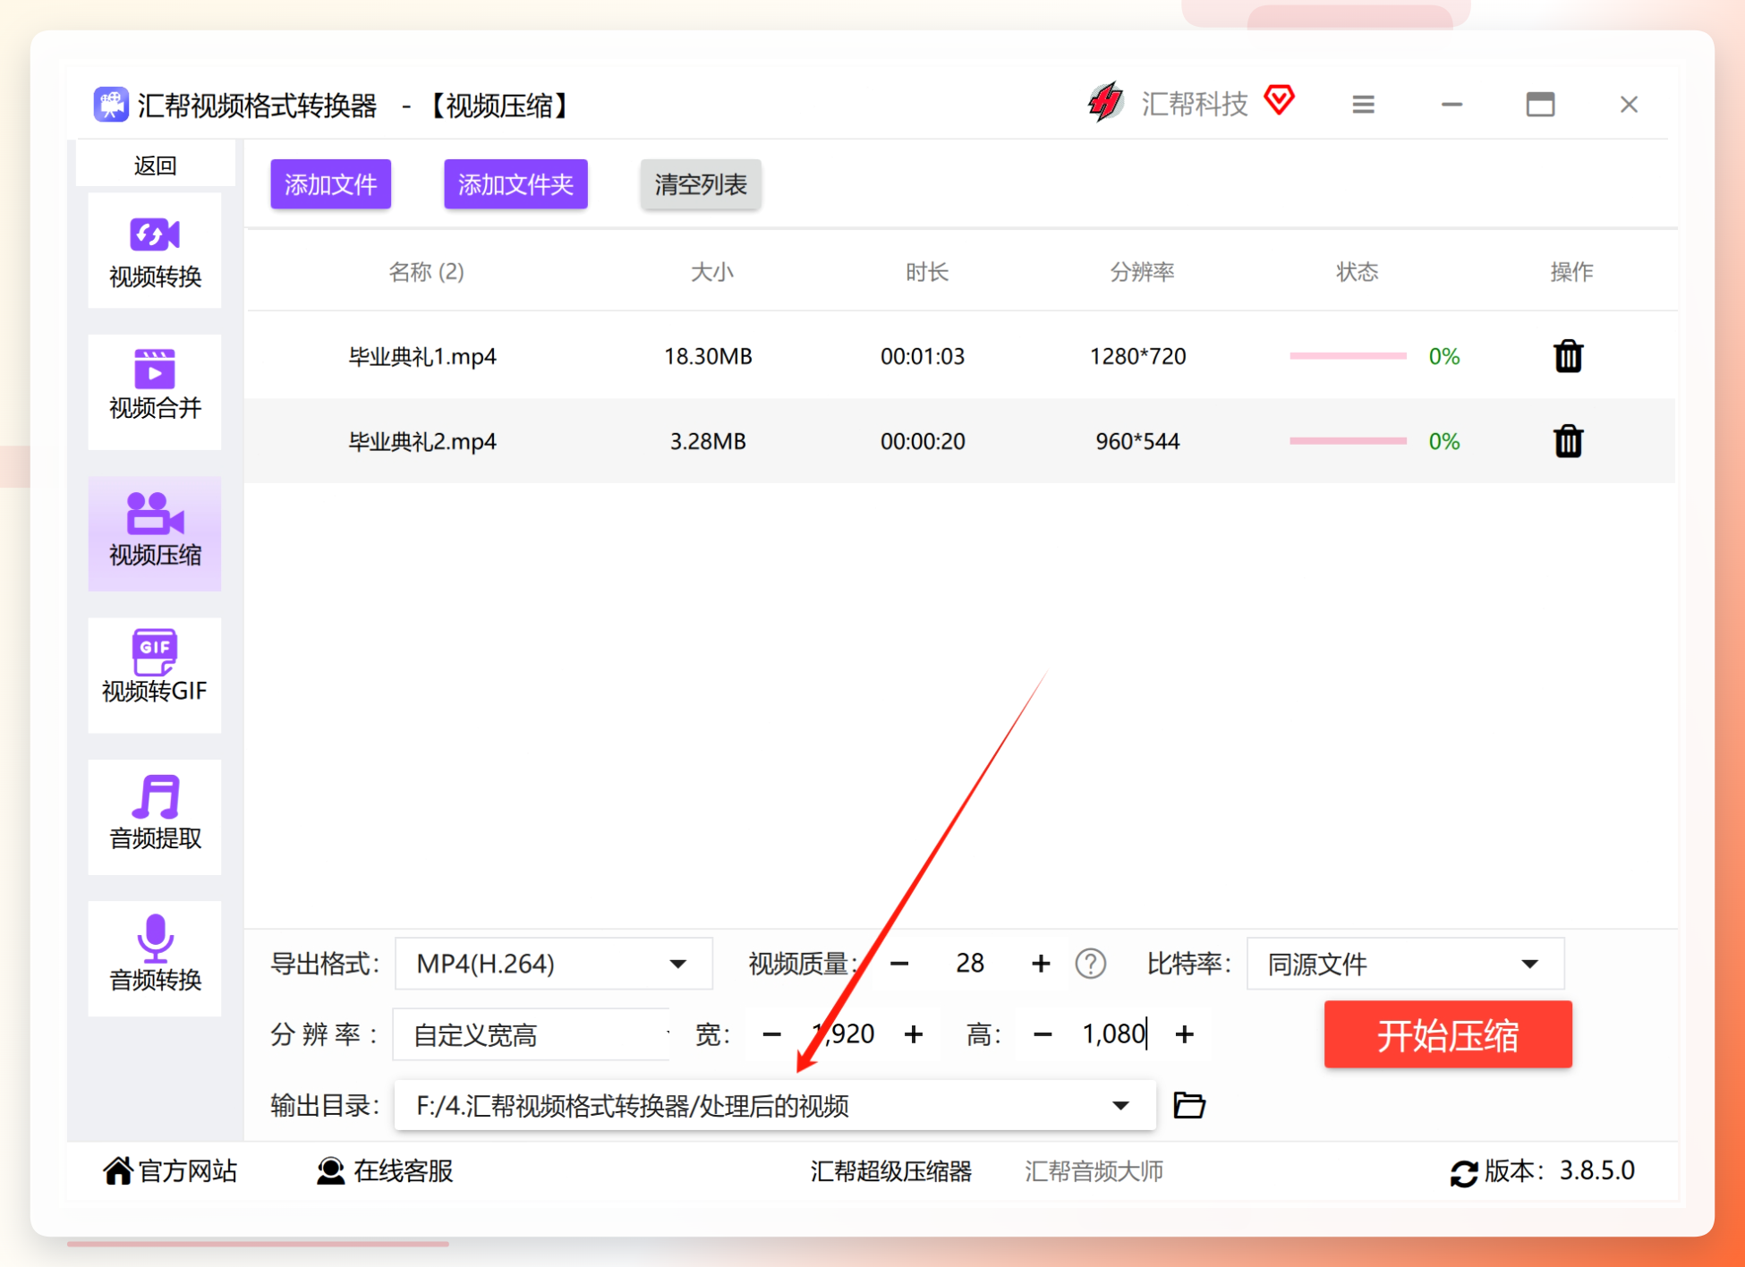Close the converter window
The height and width of the screenshot is (1267, 1745).
click(1629, 105)
